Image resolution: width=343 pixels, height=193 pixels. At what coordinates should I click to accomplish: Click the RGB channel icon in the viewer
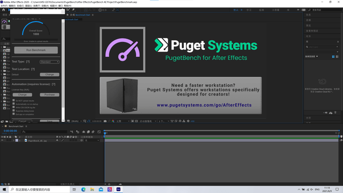pyautogui.click(x=113, y=121)
